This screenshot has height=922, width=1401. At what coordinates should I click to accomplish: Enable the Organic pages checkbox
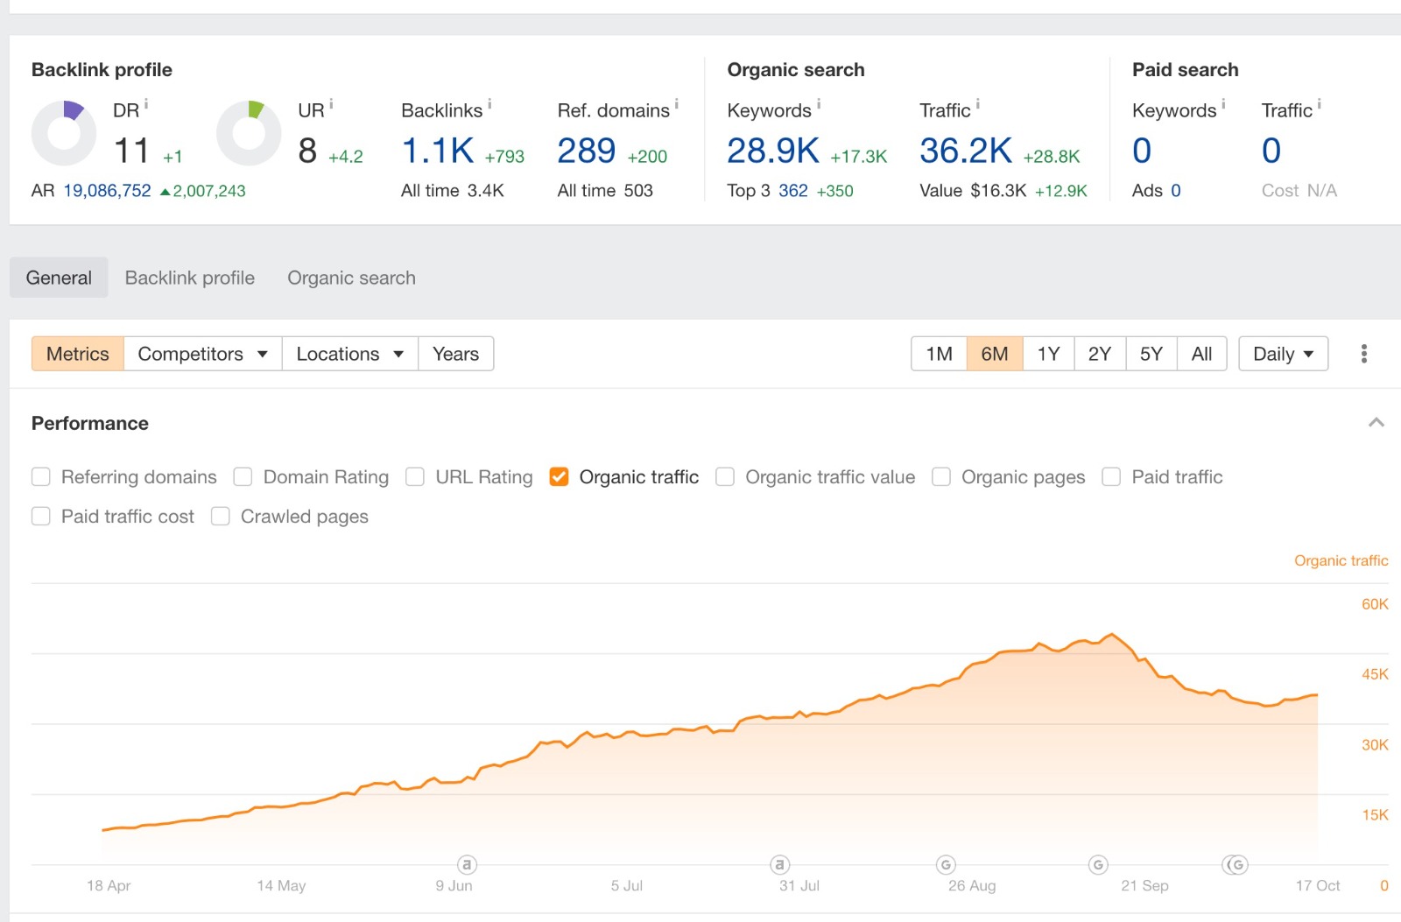(941, 477)
